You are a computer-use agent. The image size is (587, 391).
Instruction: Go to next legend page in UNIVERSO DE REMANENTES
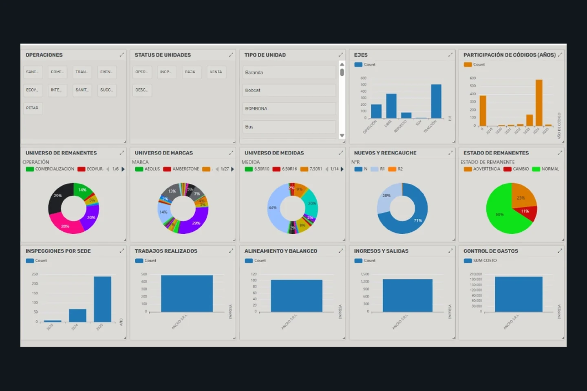(123, 169)
